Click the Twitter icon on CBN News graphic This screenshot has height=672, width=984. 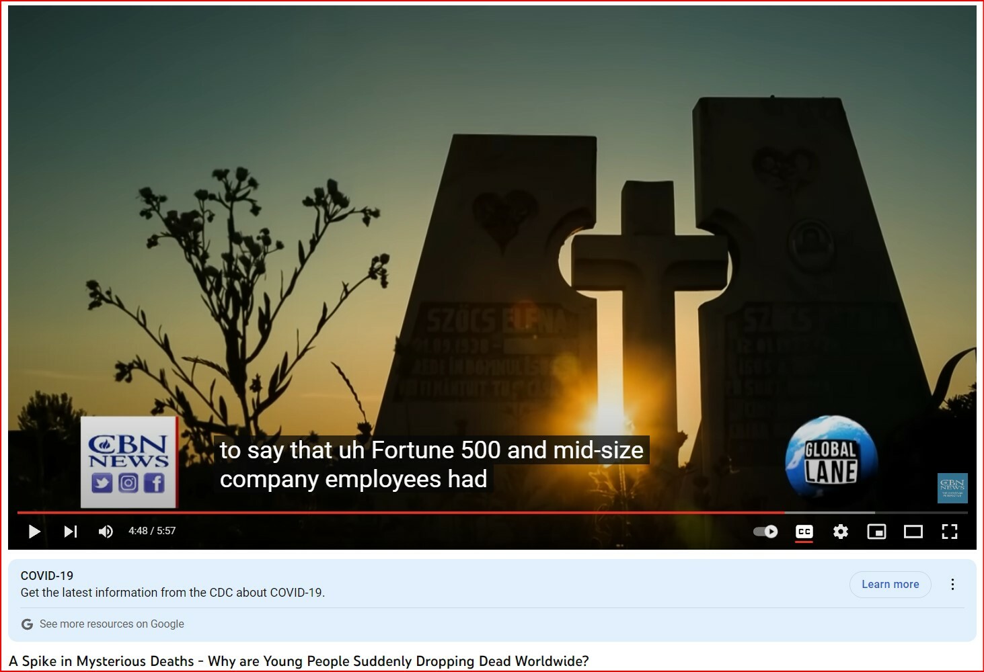click(102, 483)
